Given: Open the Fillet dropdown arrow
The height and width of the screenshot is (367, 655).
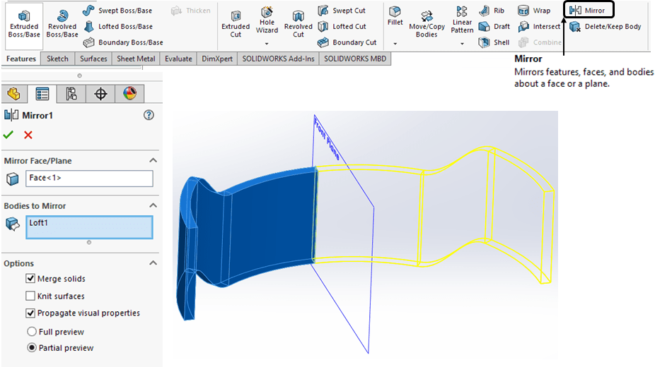Looking at the screenshot, I should (x=395, y=44).
